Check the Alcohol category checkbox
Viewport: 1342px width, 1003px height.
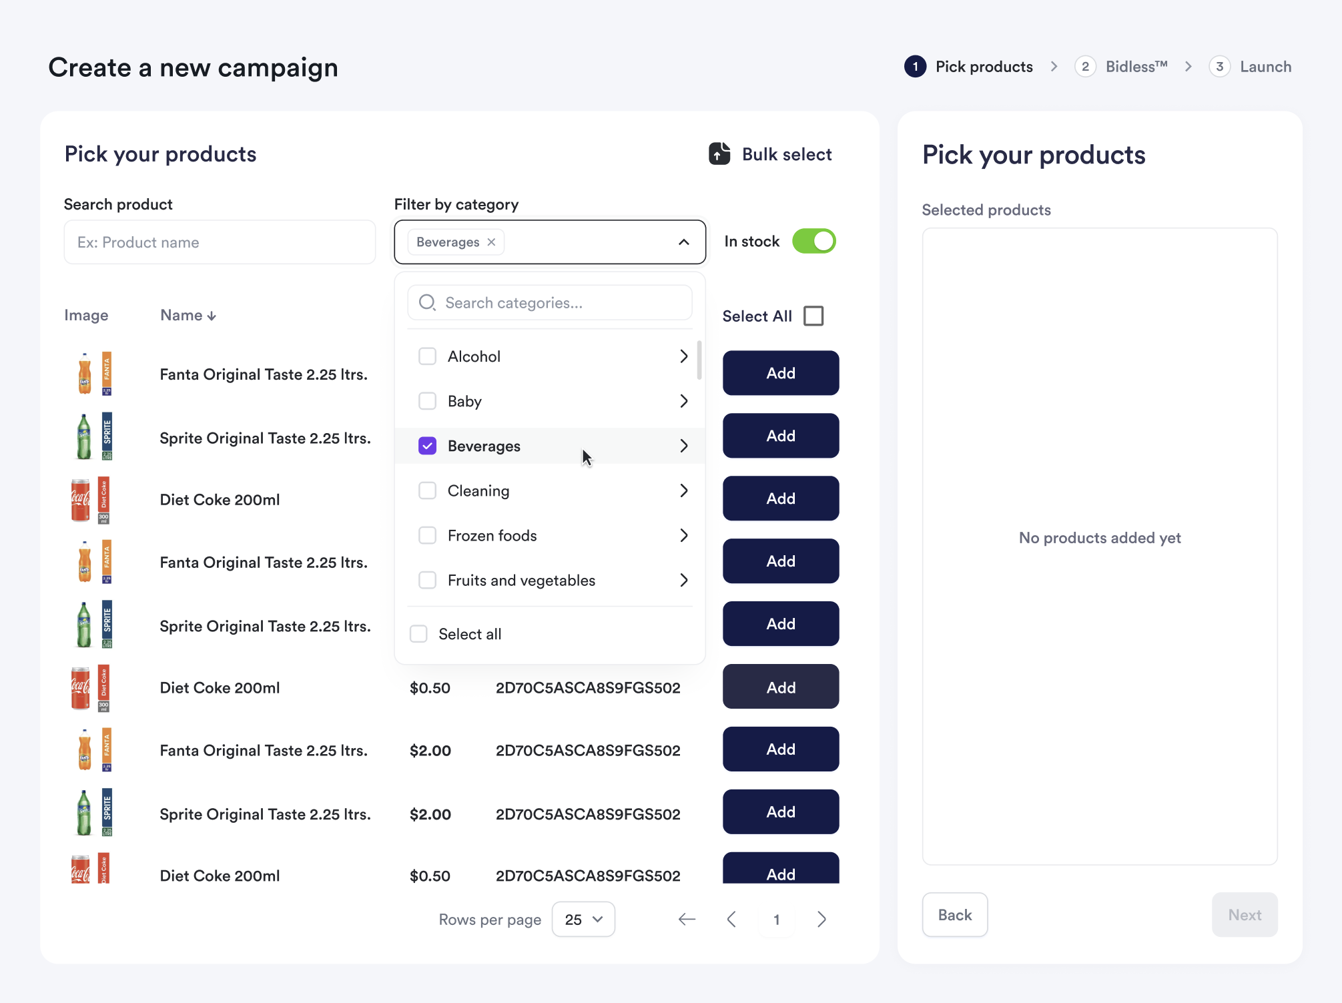point(427,356)
